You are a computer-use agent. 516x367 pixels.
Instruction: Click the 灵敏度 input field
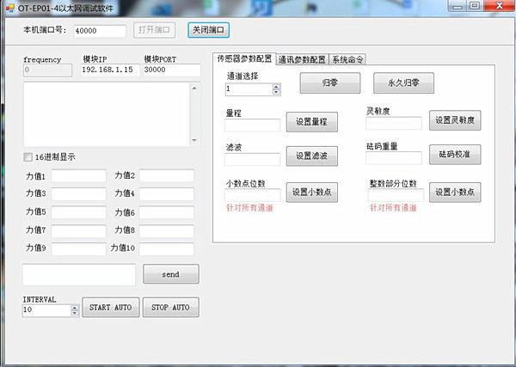click(x=394, y=123)
